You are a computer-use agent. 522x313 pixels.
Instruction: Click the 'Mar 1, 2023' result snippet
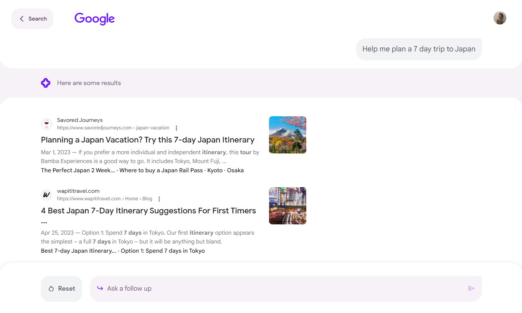tap(150, 157)
